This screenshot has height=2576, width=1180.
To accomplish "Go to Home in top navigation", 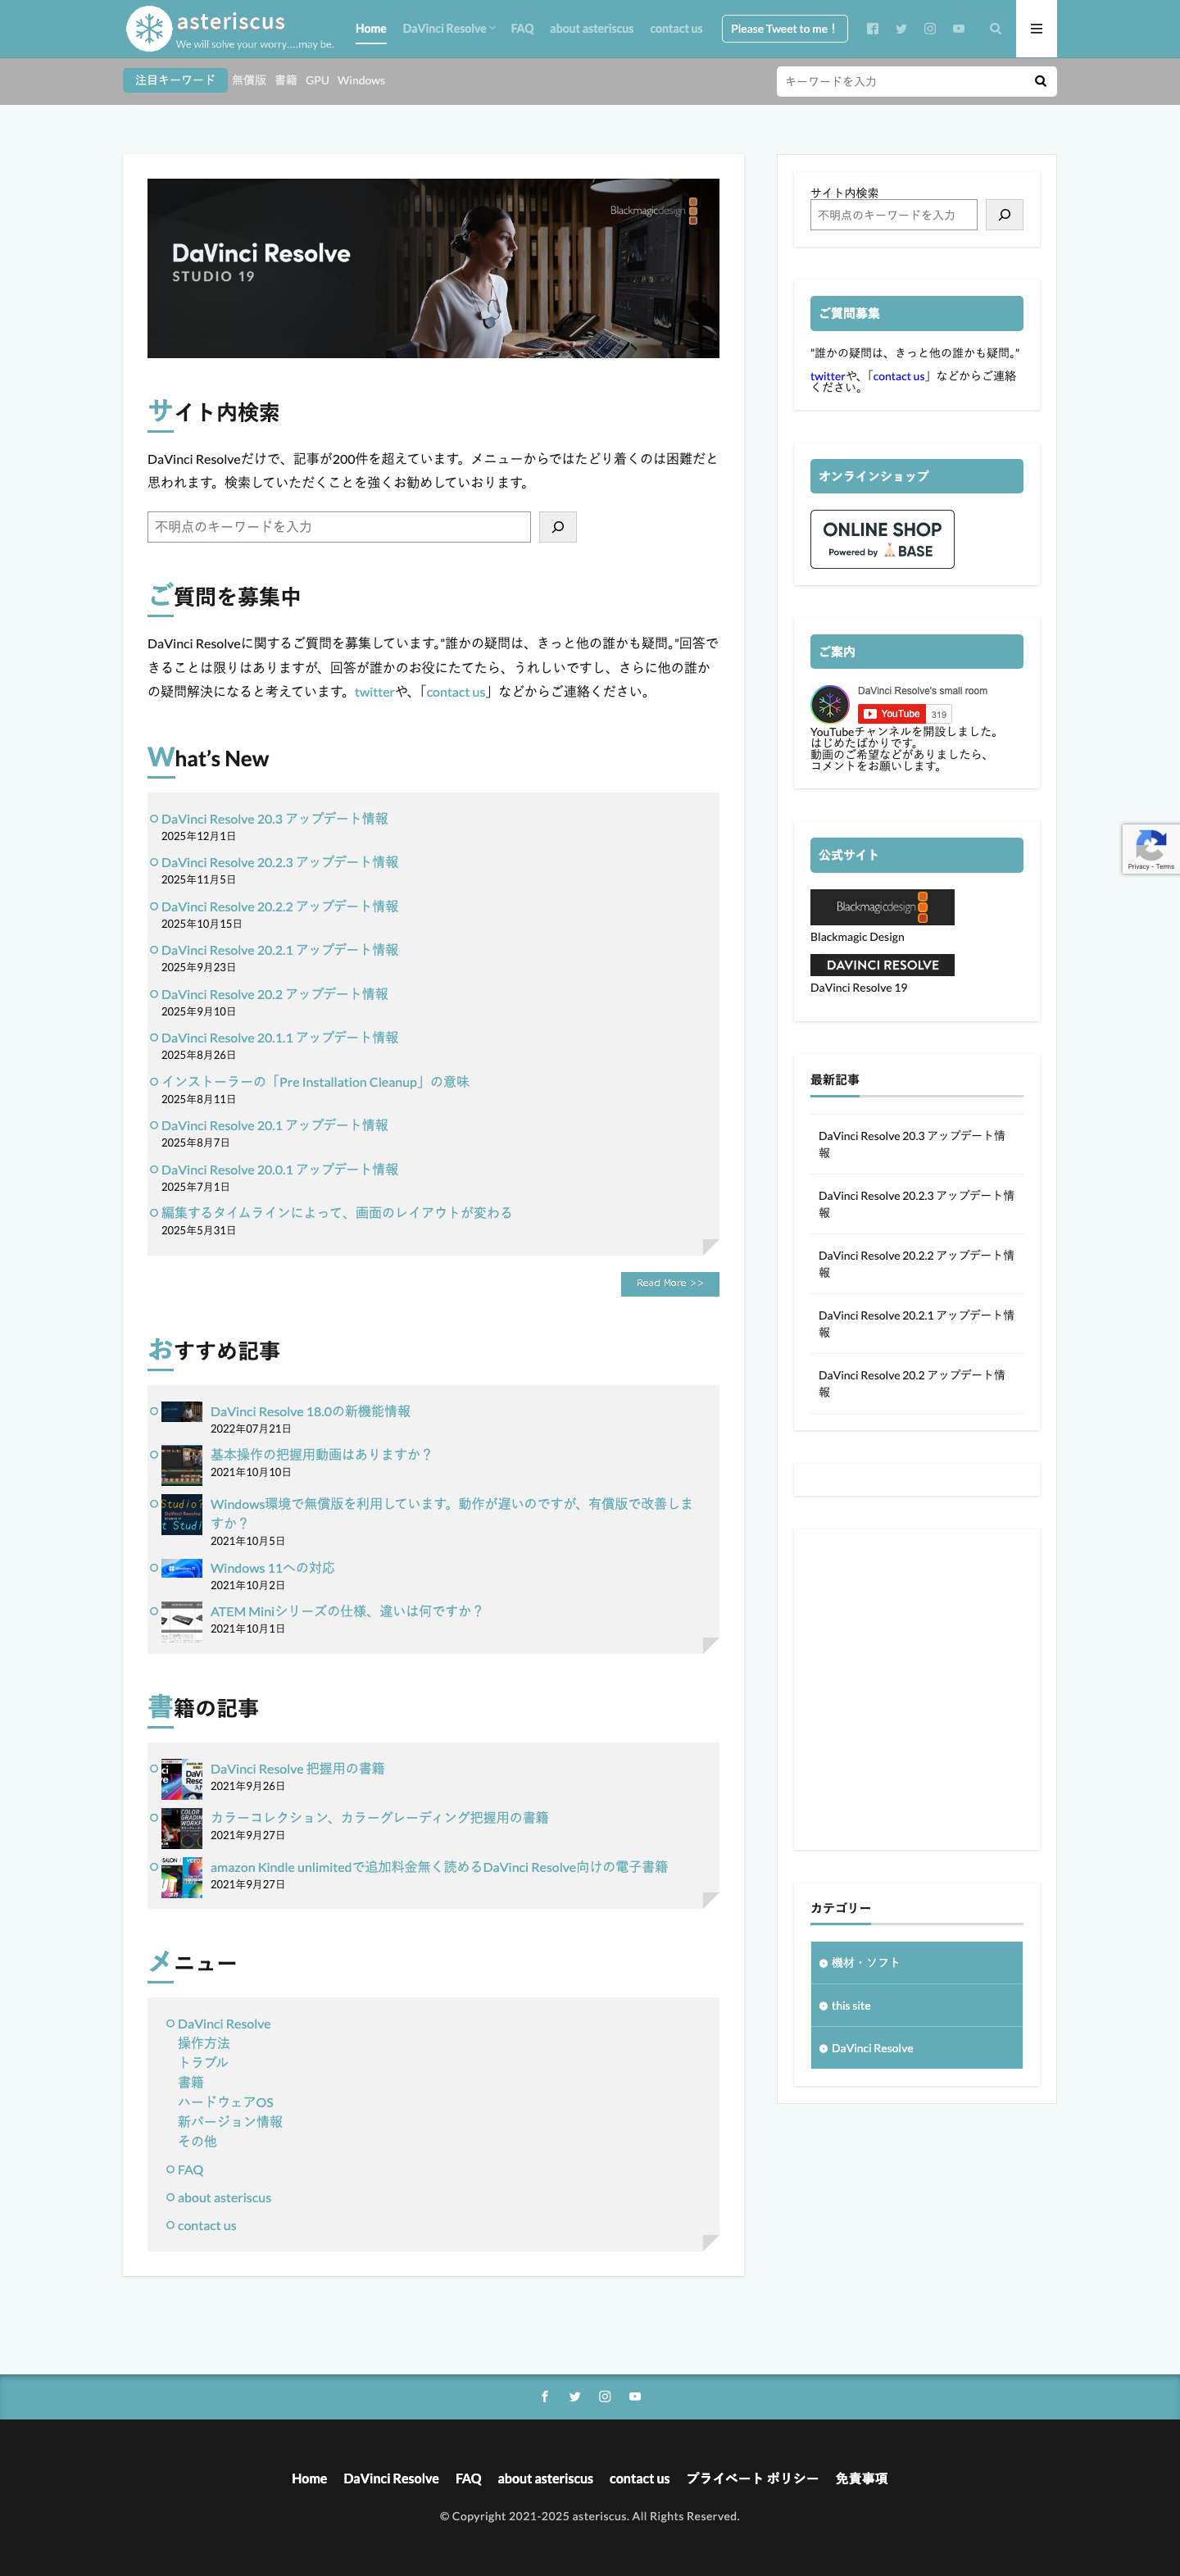I will pyautogui.click(x=371, y=29).
